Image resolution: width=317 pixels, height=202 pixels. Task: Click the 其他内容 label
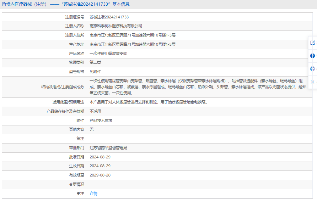[x=76, y=129]
